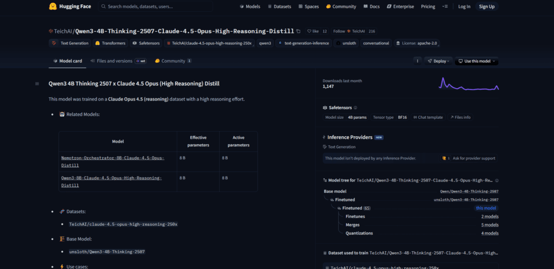Image resolution: width=554 pixels, height=269 pixels.
Task: Open the Datasets navigation item
Action: coord(280,6)
